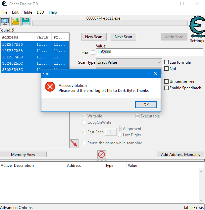The image size is (205, 210).
Task: Select address row 10EF87A58
Action: click(x=35, y=51)
